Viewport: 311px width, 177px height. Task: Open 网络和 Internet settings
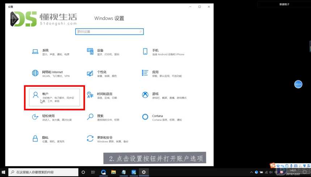click(51, 74)
